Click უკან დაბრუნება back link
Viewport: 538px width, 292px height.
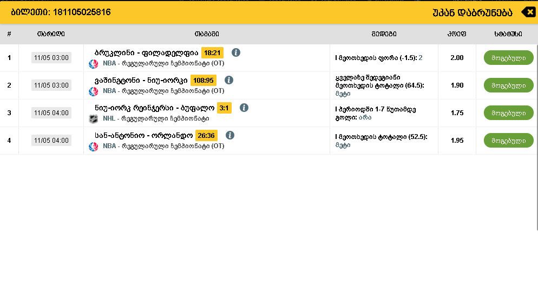pyautogui.click(x=473, y=12)
